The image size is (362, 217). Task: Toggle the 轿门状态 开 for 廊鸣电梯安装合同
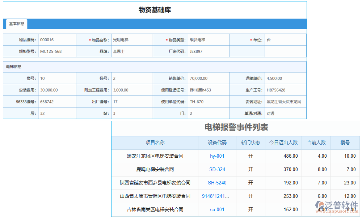coord(250,169)
